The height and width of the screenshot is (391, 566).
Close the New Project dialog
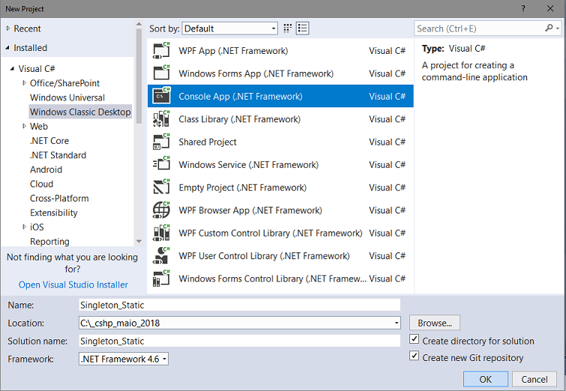coord(550,9)
